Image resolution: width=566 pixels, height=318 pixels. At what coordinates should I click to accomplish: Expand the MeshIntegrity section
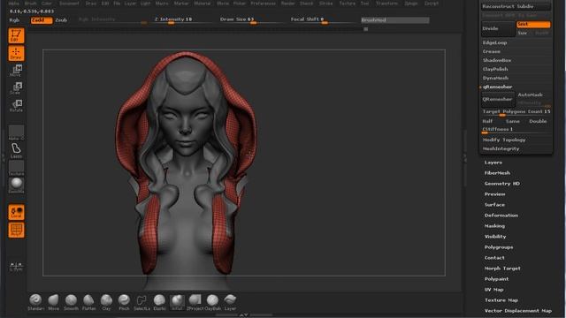coord(501,148)
